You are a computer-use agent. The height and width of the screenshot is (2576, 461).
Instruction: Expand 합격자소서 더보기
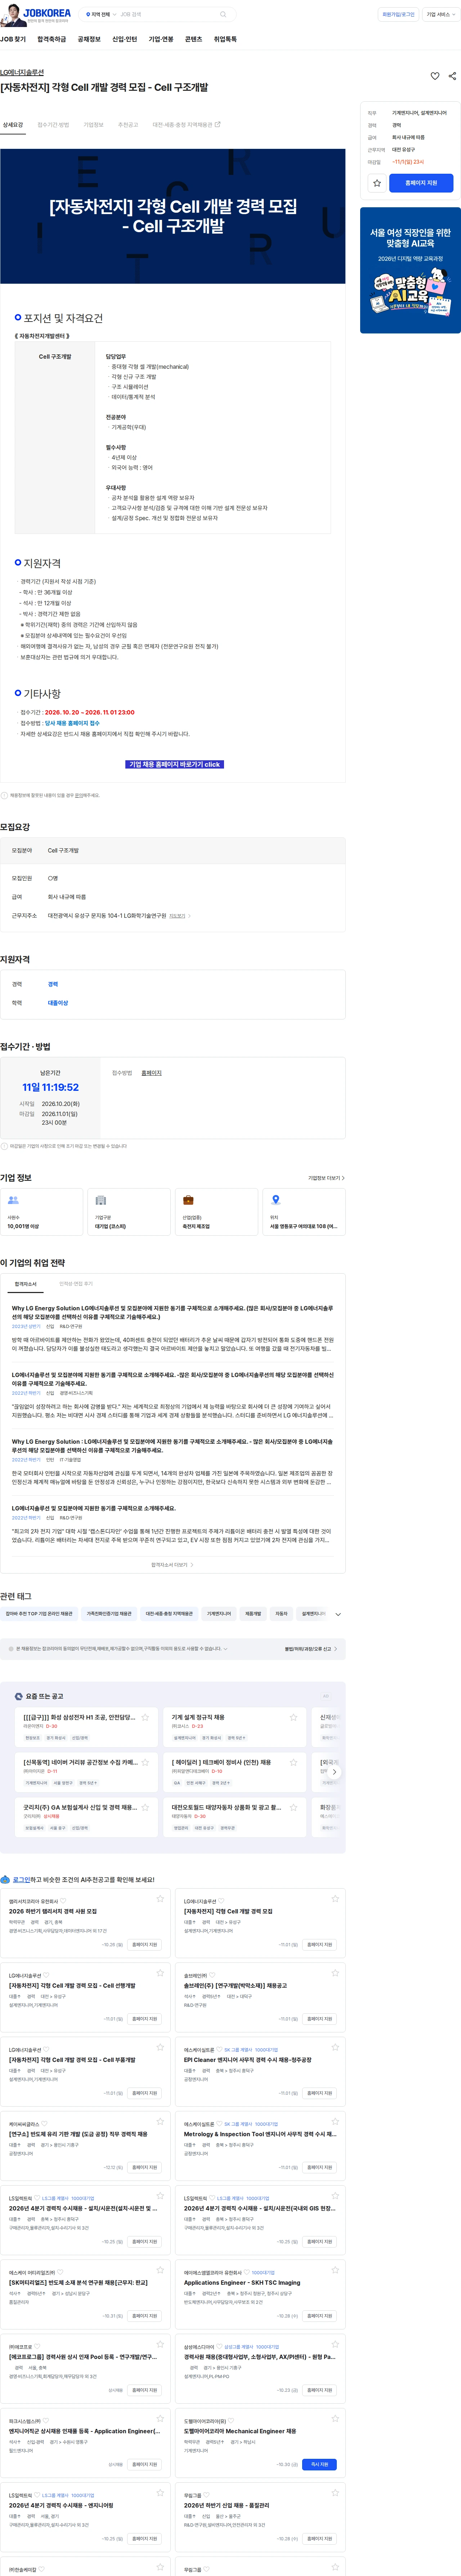(x=172, y=1565)
